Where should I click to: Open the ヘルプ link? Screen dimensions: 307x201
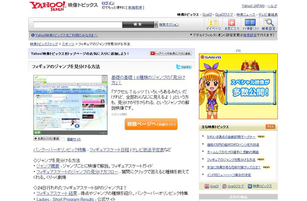pyautogui.click(x=272, y=6)
